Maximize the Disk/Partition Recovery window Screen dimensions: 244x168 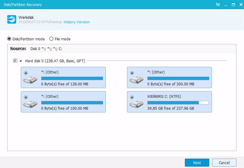[x=234, y=4]
